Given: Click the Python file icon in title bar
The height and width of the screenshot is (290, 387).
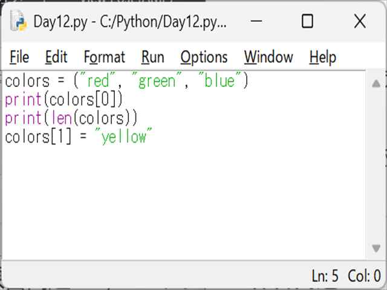Looking at the screenshot, I should coord(18,21).
